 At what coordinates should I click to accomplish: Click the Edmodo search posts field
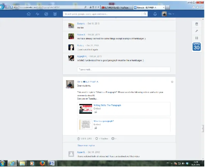click(103, 14)
